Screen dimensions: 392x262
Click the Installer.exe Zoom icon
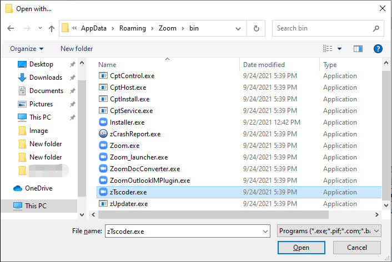[x=103, y=122]
